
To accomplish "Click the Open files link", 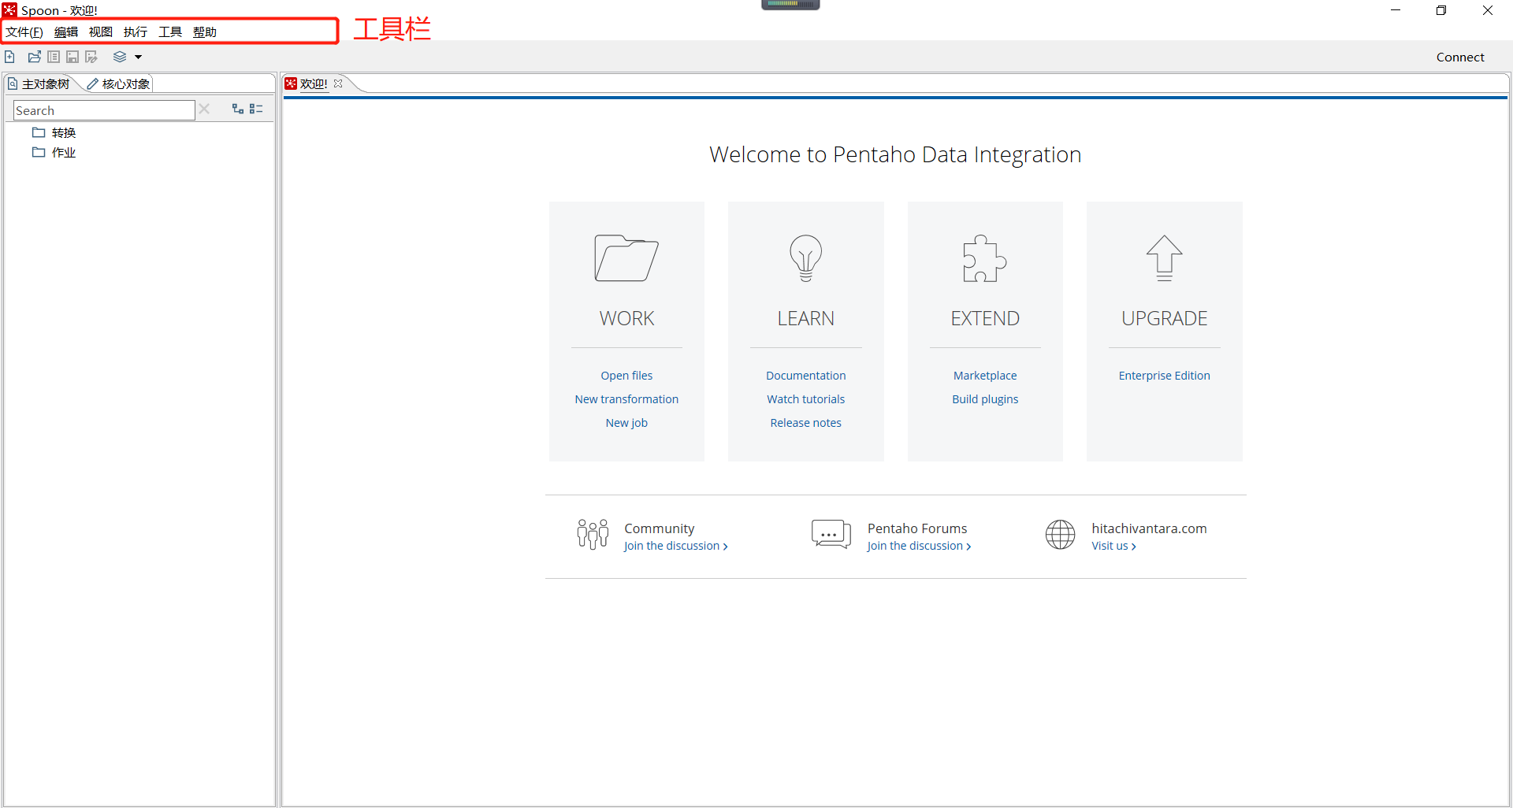I will 626,376.
